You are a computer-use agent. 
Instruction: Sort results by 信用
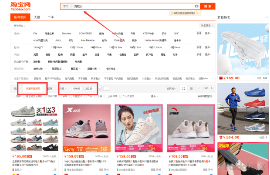tap(50, 88)
